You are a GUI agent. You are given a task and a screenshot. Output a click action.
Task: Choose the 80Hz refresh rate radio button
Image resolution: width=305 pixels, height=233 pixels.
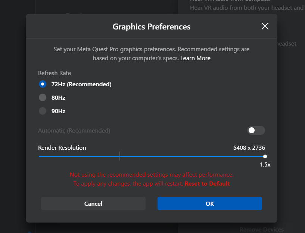[x=43, y=97]
